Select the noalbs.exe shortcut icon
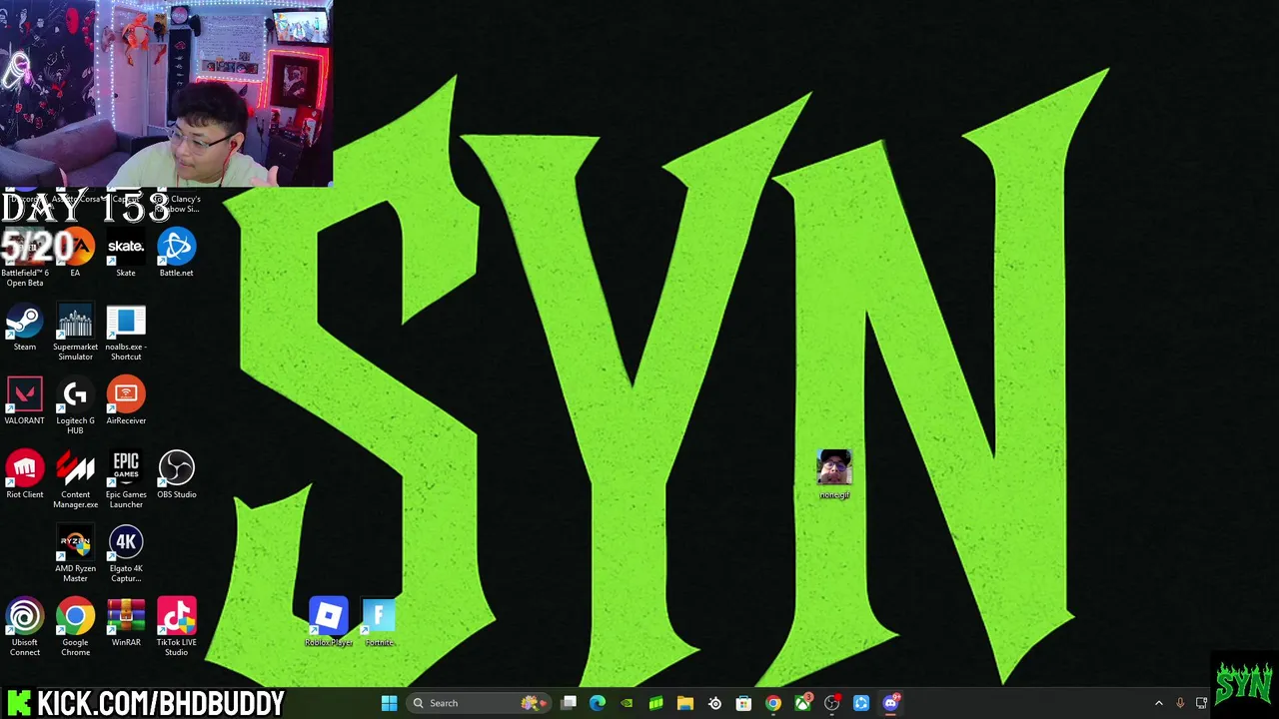The height and width of the screenshot is (719, 1279). coord(126,333)
